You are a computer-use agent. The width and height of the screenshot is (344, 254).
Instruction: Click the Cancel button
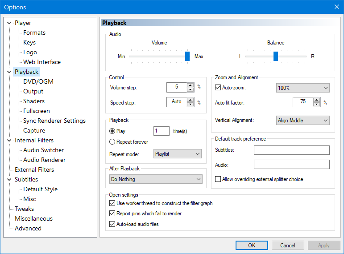point(288,246)
